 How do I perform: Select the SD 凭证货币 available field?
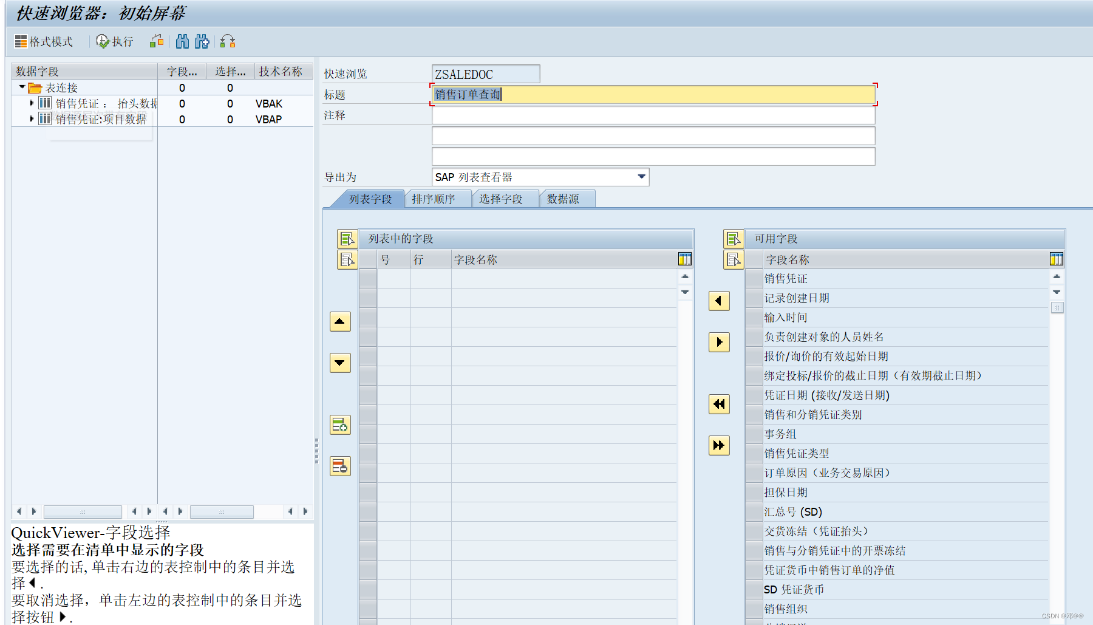coord(905,590)
